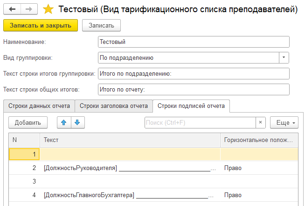Viewport: 305px width, 206px height.
Task: Select the ДолжностьРуководителя table row
Action: 129,168
